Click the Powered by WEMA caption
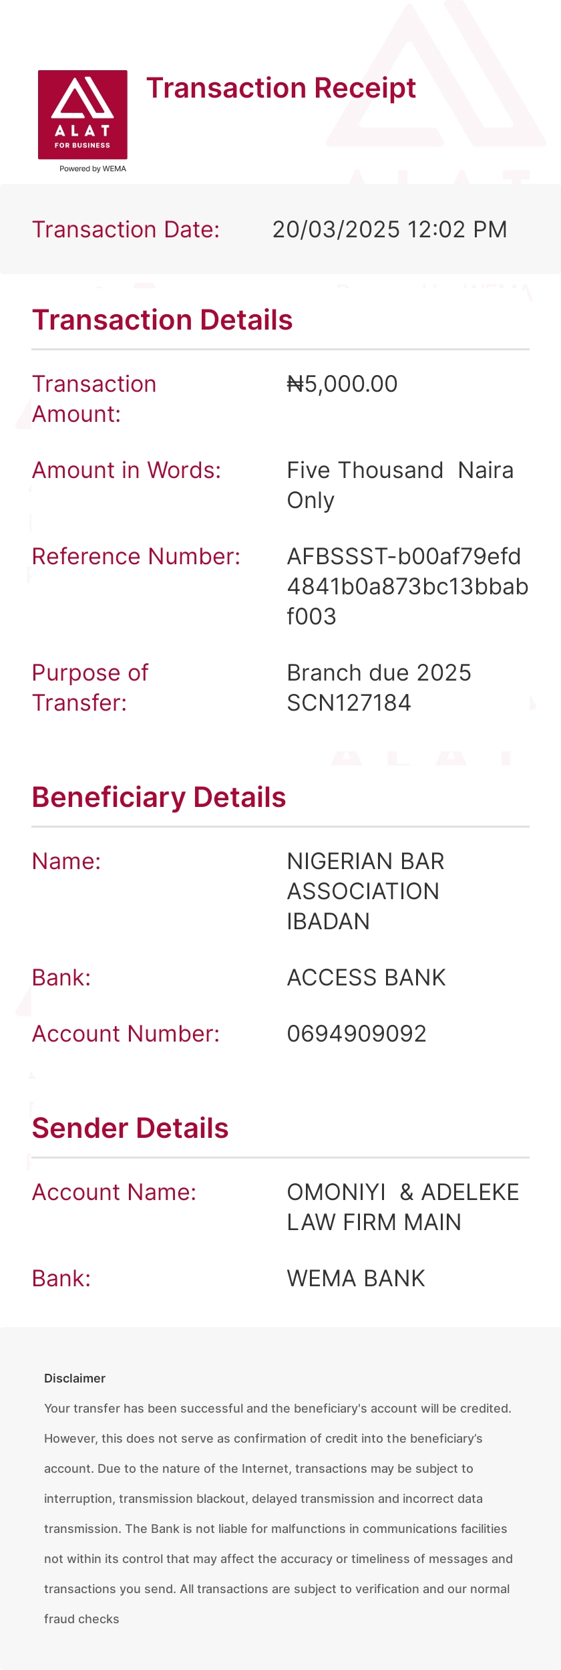Image resolution: width=561 pixels, height=1670 pixels. pyautogui.click(x=93, y=168)
